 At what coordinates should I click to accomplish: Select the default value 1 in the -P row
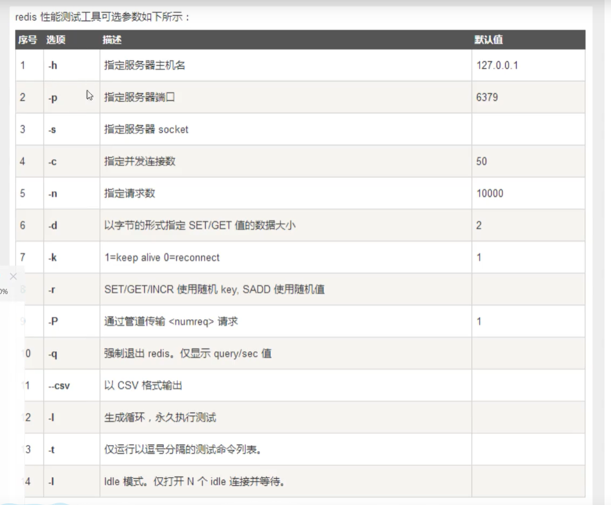tap(479, 321)
